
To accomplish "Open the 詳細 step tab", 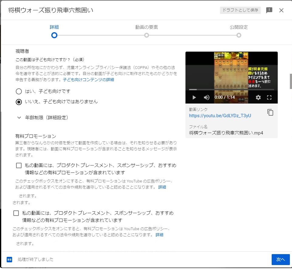I will click(54, 27).
